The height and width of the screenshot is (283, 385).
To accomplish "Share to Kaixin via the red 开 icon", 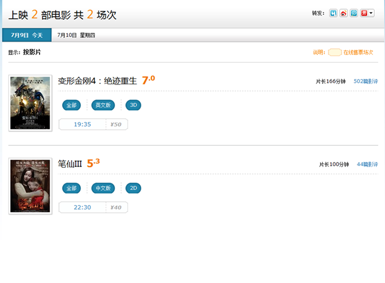I will (x=364, y=13).
